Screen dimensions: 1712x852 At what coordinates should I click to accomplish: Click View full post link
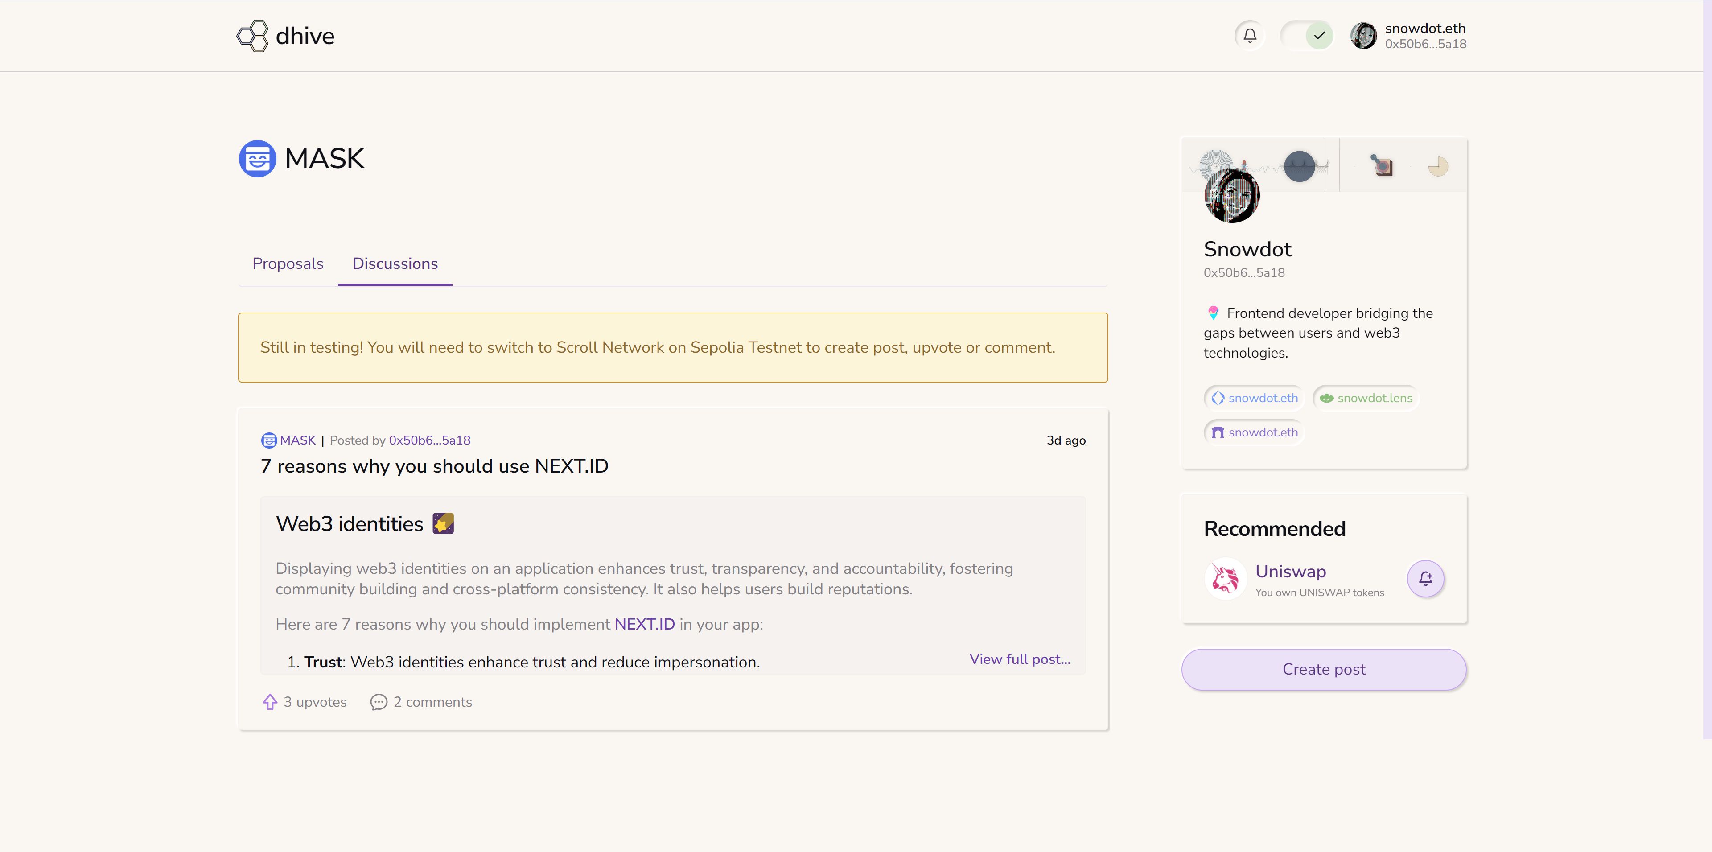click(1020, 659)
